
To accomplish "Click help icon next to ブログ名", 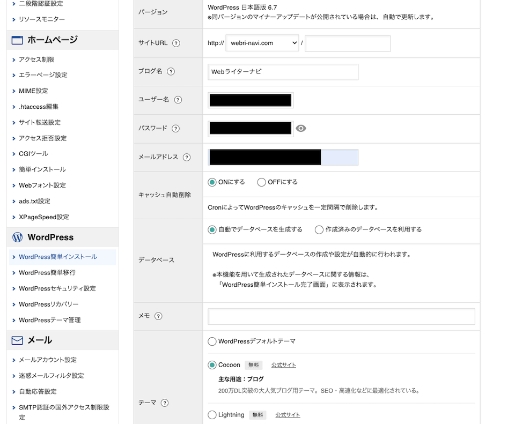I will pos(171,71).
